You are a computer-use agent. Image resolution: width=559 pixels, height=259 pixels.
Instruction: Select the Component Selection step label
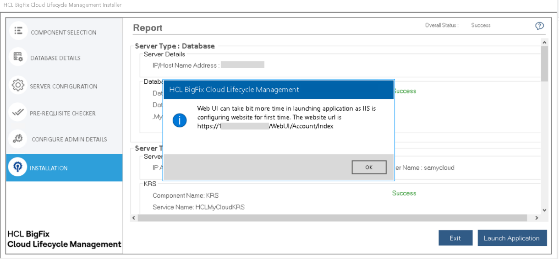(x=64, y=32)
